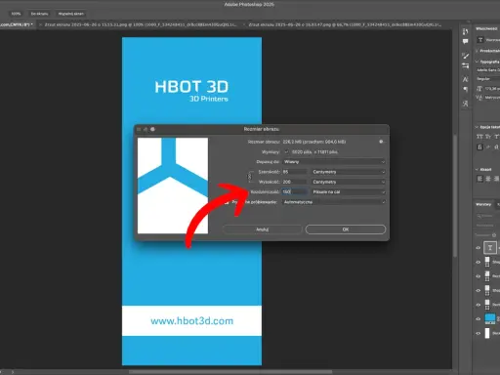Click the text layer type icon in Właściwości
Screen dimensions: 500x375
[480, 40]
